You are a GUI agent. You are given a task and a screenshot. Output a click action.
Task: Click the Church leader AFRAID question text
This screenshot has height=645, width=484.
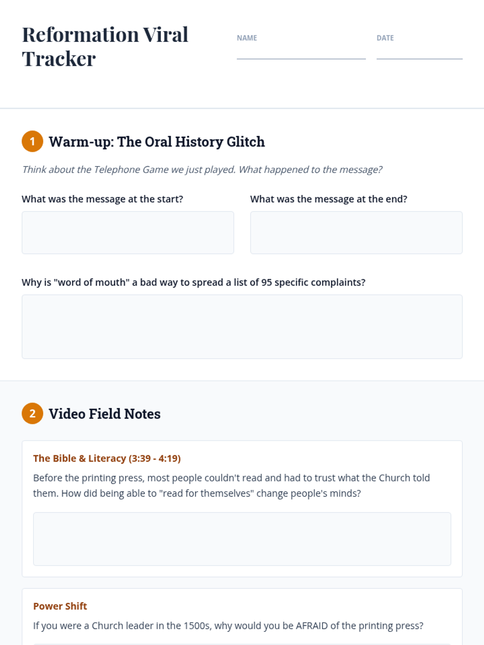coord(228,626)
